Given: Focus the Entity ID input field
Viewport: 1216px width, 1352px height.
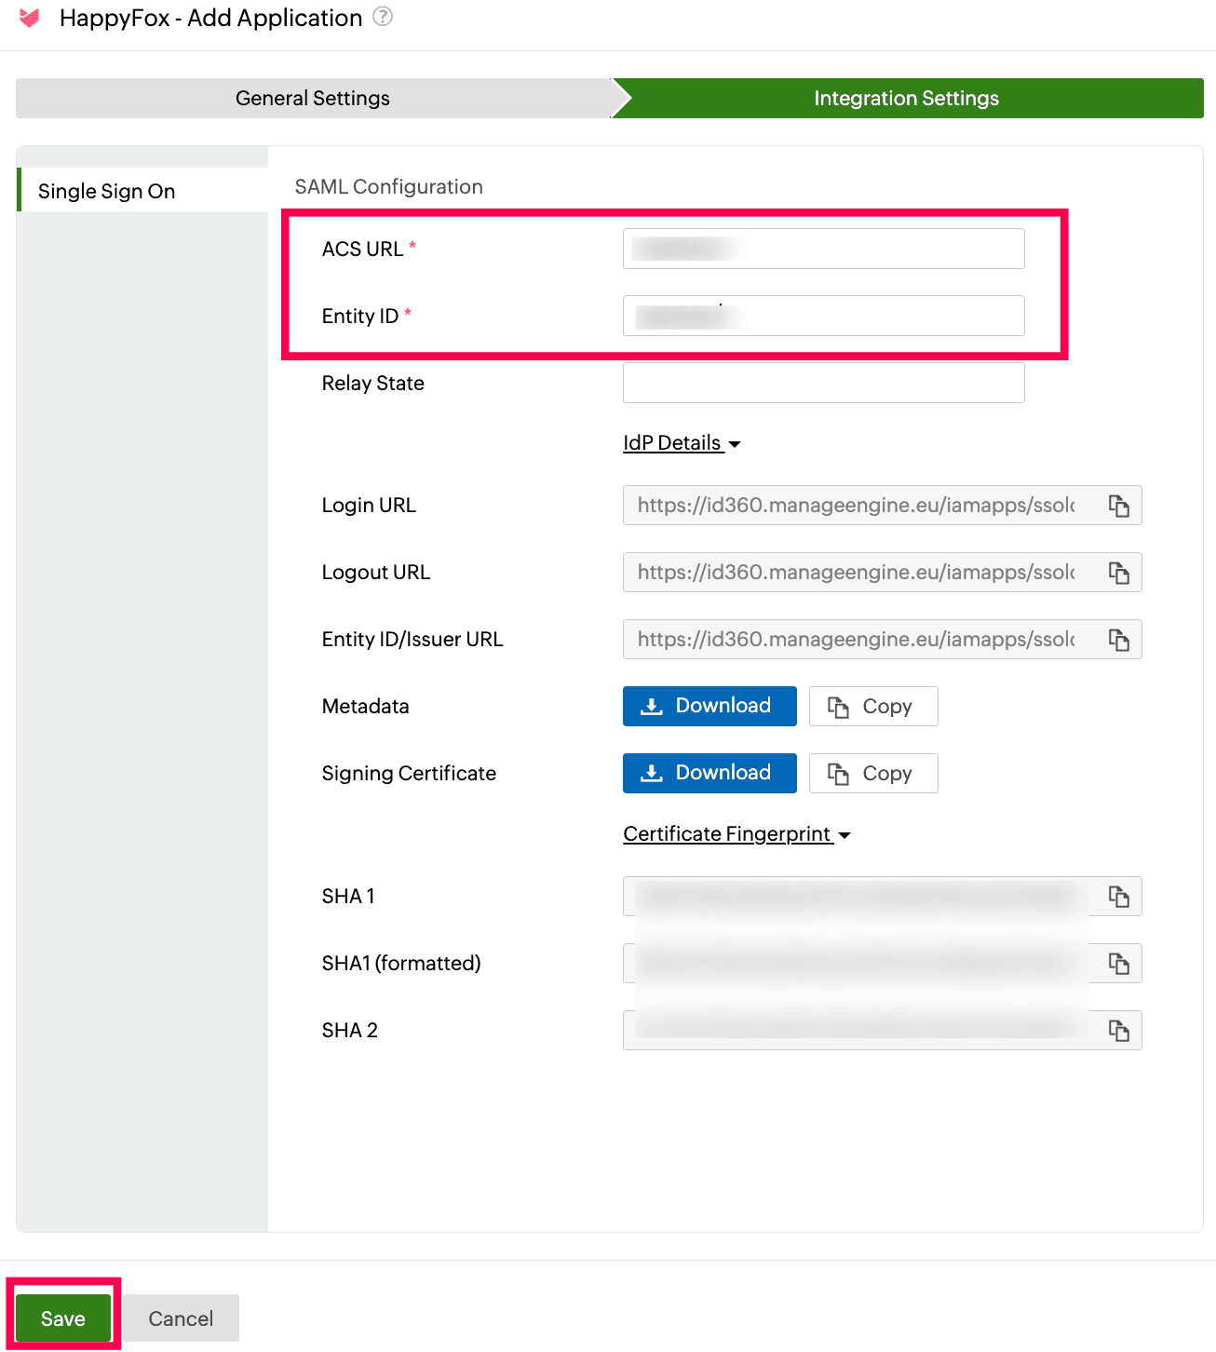Looking at the screenshot, I should click(824, 316).
